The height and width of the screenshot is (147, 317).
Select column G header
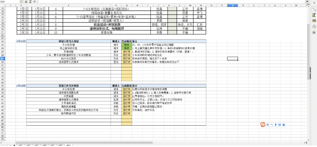coord(126,6)
